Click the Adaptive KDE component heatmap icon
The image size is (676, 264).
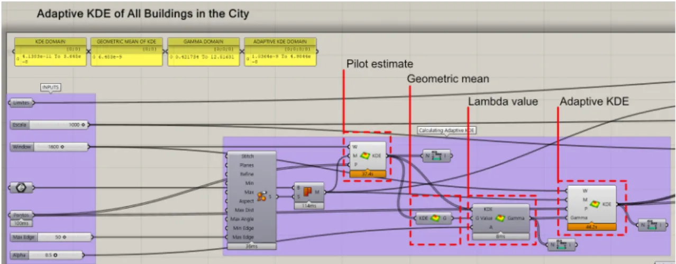(595, 204)
